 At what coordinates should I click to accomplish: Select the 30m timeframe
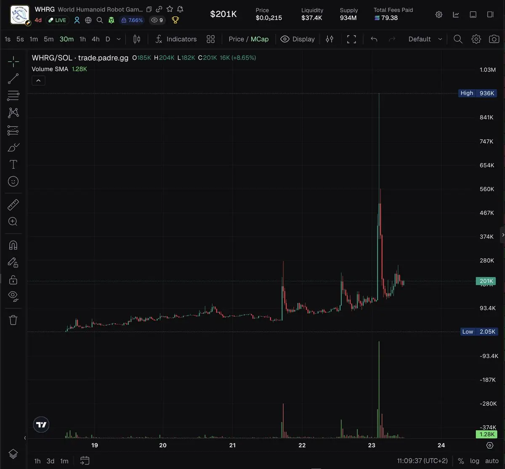click(66, 39)
